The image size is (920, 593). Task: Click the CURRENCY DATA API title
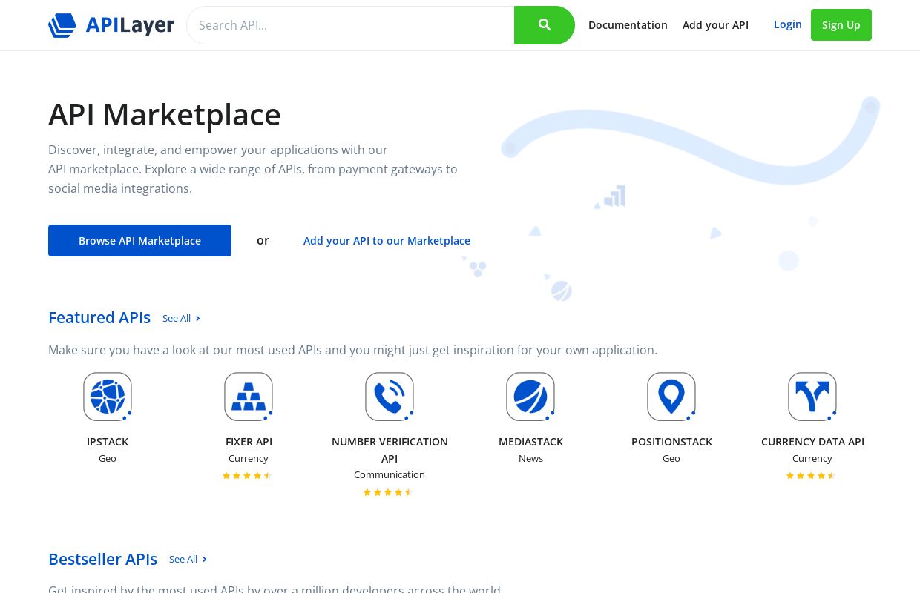coord(812,442)
